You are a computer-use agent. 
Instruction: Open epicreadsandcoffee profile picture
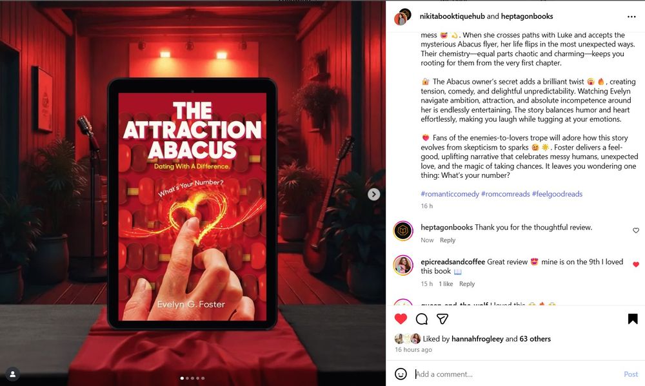pyautogui.click(x=403, y=265)
